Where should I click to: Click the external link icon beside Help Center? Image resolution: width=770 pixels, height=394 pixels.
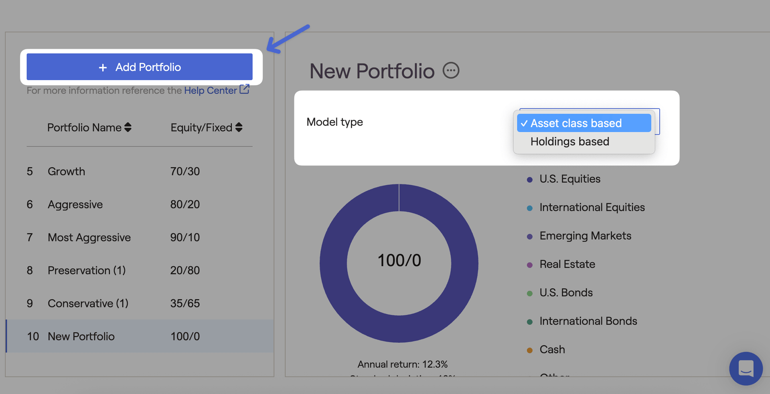pyautogui.click(x=244, y=89)
